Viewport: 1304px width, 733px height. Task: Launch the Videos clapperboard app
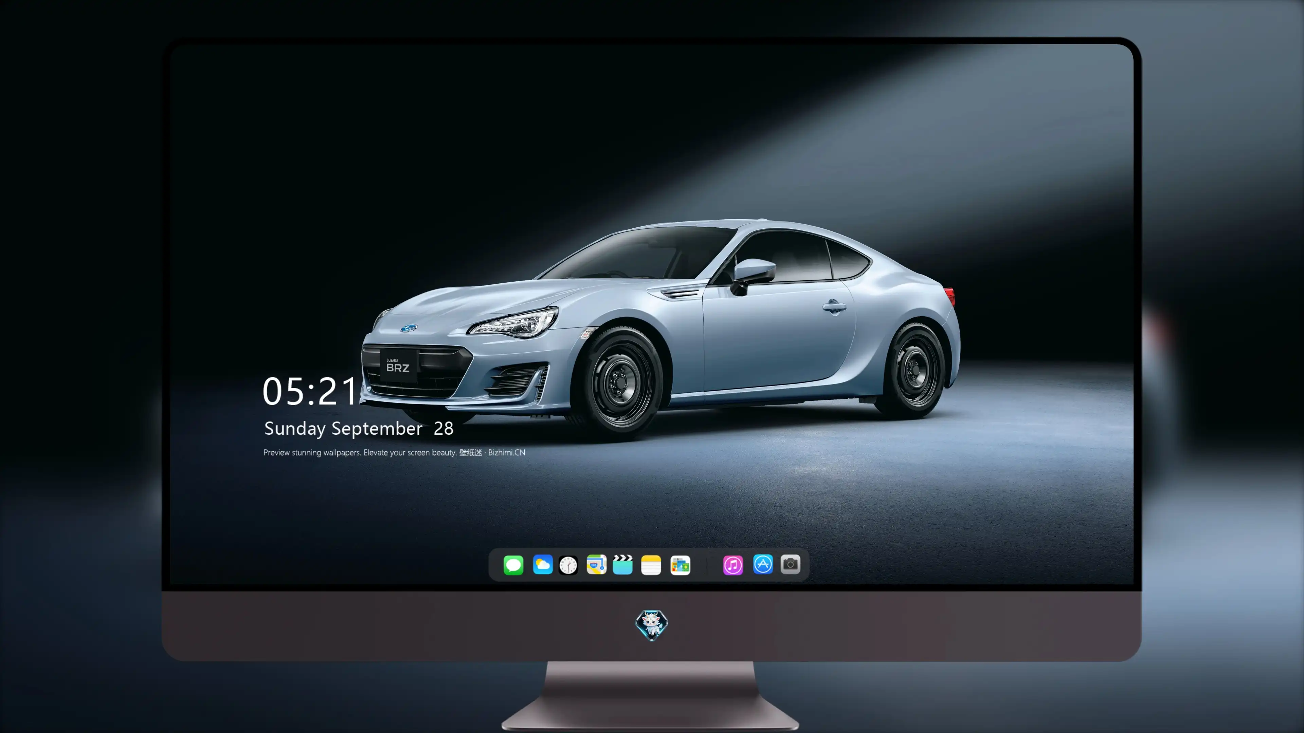coord(623,565)
